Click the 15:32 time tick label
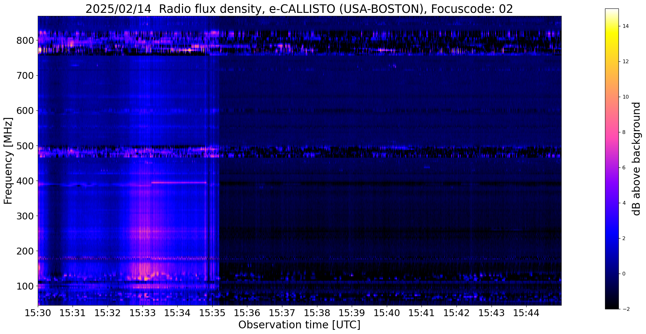The height and width of the screenshot is (334, 646). 108,313
